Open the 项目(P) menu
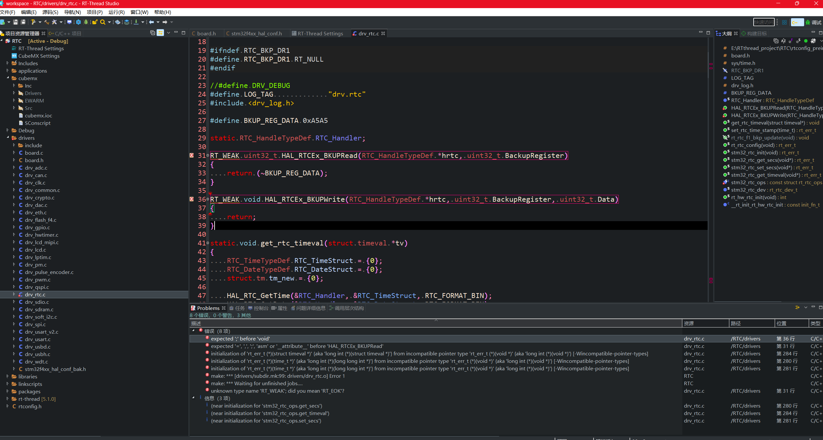823x440 pixels. [x=94, y=12]
